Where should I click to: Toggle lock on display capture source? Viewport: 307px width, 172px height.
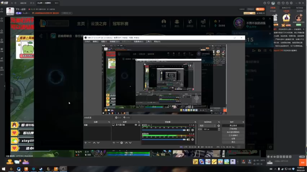(x=139, y=125)
